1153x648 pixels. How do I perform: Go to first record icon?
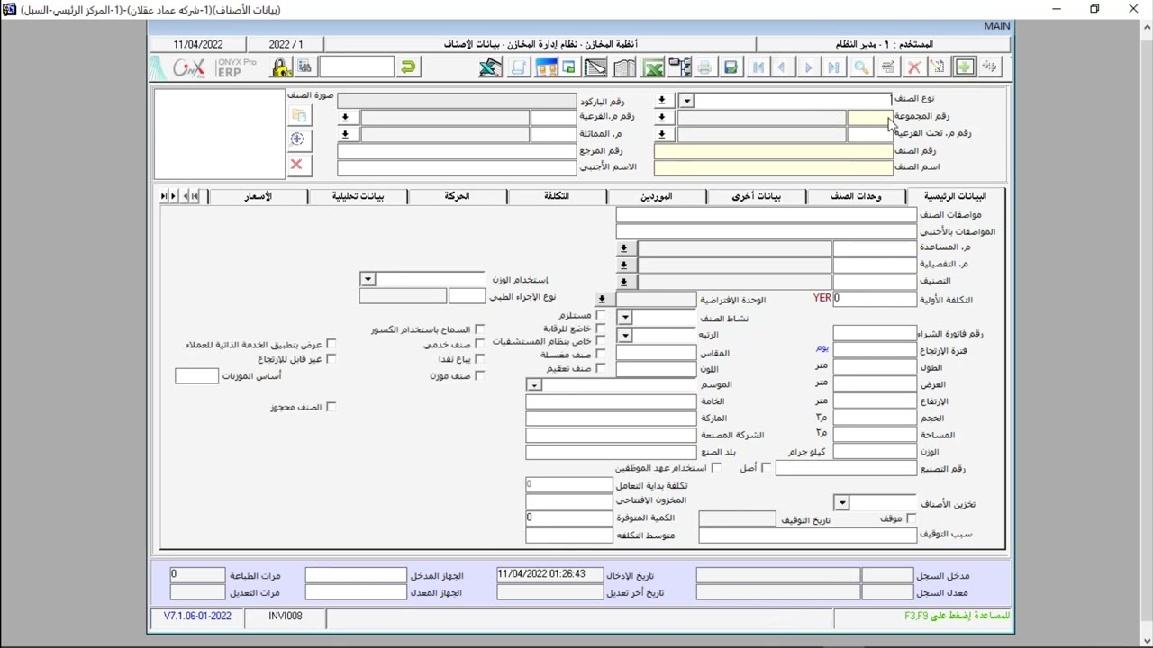coord(758,67)
